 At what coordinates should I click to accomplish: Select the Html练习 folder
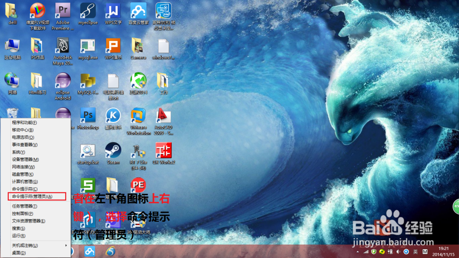click(x=38, y=84)
